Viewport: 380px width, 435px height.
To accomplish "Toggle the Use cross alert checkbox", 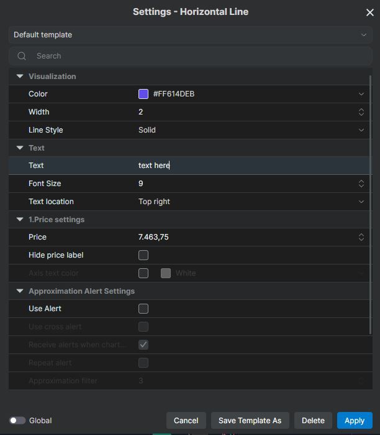I will 143,327.
